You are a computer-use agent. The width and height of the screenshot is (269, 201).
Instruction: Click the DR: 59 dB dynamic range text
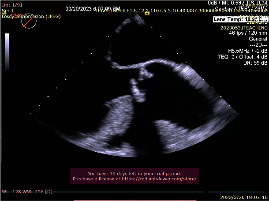(x=255, y=63)
